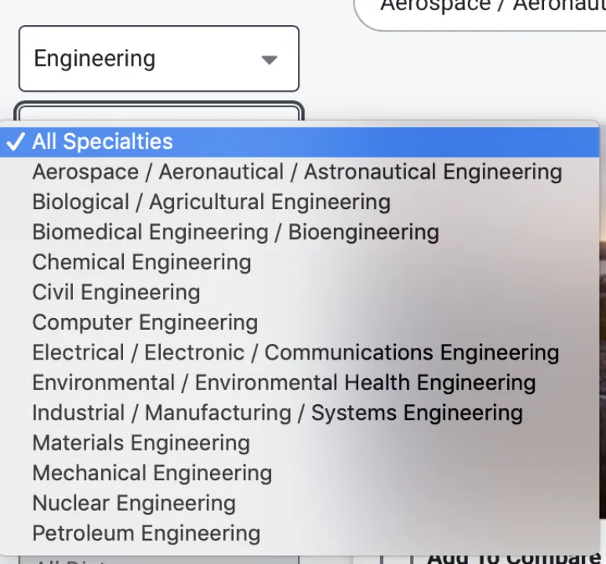The image size is (606, 564).
Task: Click the Add To Compare label
Action: 514,558
